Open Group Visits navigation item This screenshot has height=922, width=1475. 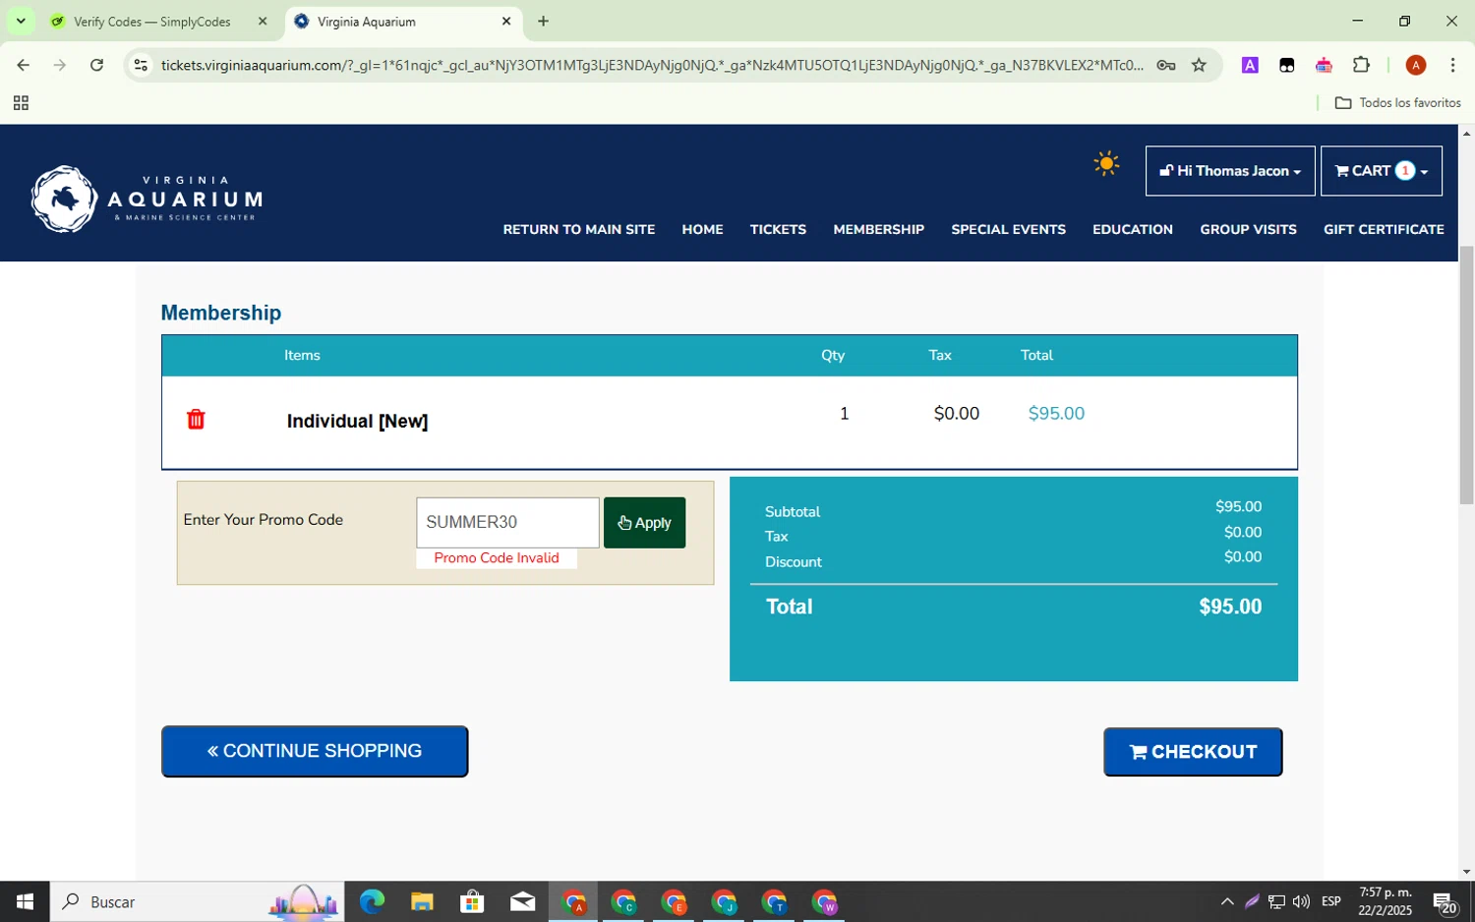1248,229
